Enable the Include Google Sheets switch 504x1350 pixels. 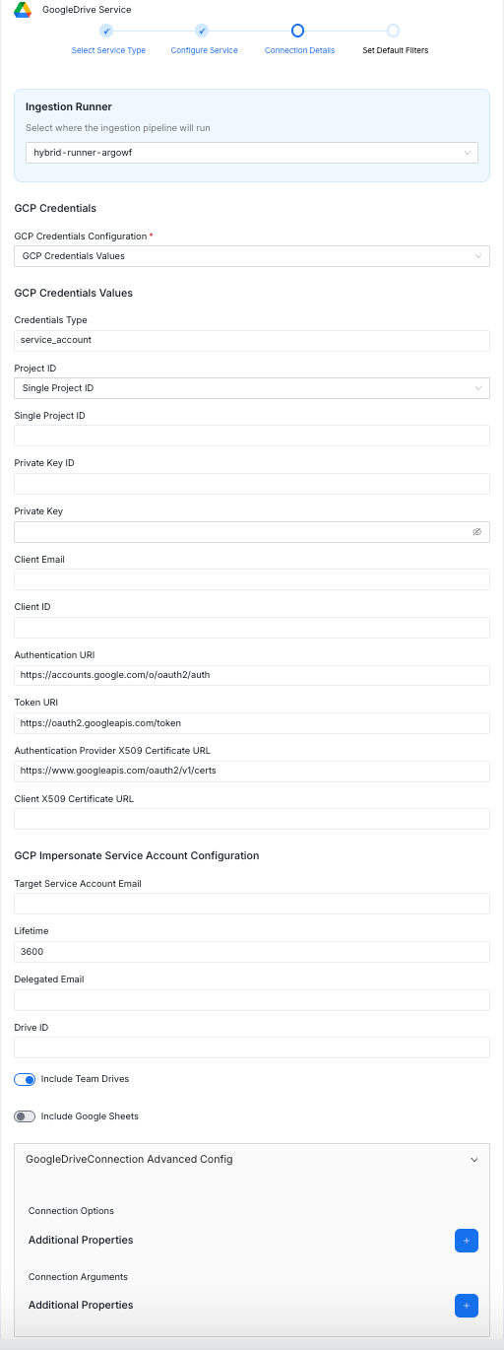pyautogui.click(x=25, y=1116)
